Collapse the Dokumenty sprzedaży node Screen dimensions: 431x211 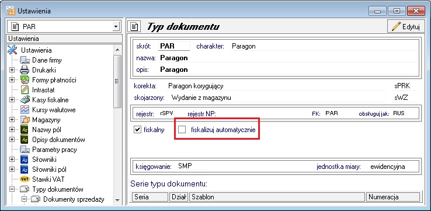click(x=24, y=199)
